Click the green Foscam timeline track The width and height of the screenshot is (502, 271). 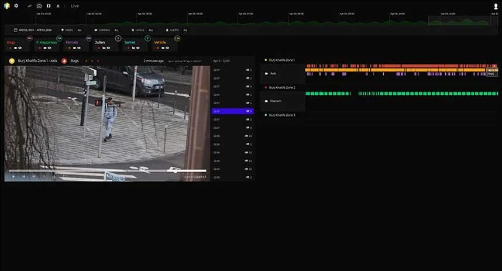pyautogui.click(x=402, y=94)
